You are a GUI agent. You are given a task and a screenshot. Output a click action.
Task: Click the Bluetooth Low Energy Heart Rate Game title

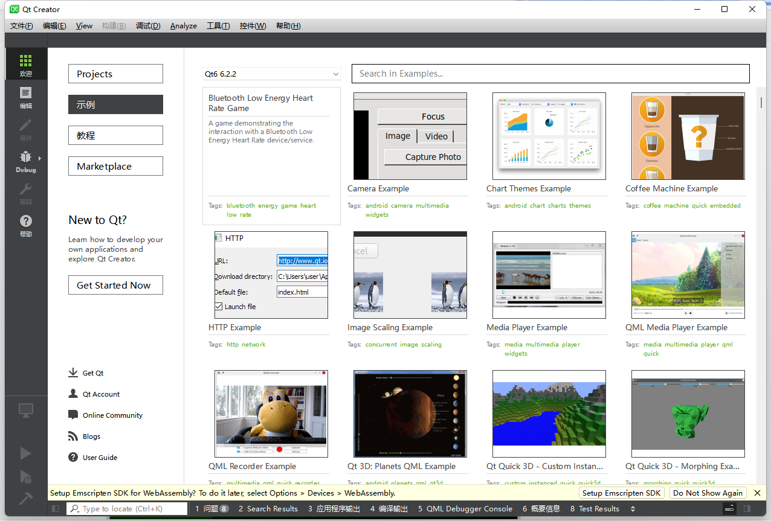pos(260,103)
